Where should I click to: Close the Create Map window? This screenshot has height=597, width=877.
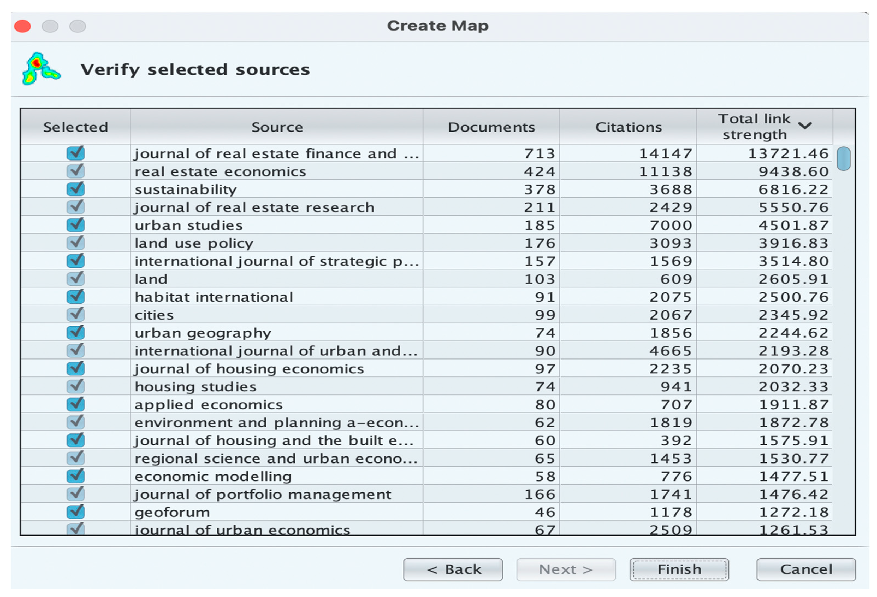[x=23, y=26]
